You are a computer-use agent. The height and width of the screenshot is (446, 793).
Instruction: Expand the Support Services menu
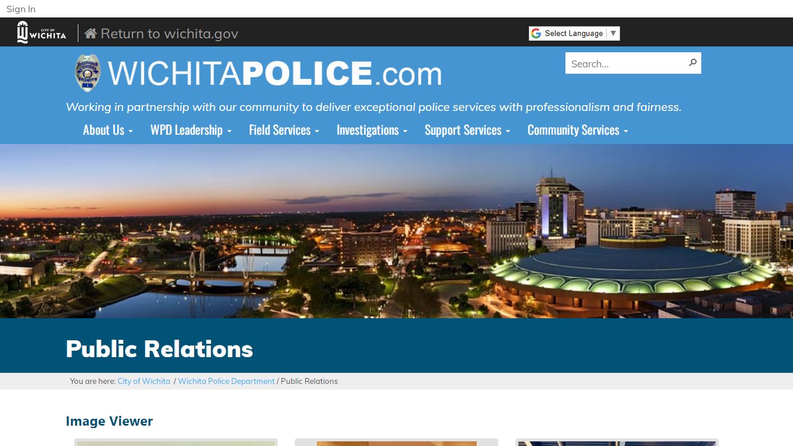pos(467,130)
